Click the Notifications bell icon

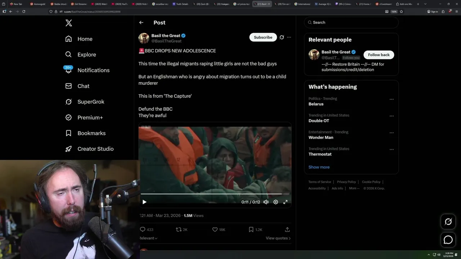(x=68, y=71)
